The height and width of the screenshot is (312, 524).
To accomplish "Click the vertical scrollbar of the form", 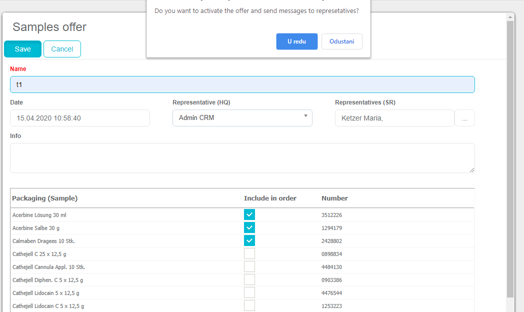I will pos(510,160).
